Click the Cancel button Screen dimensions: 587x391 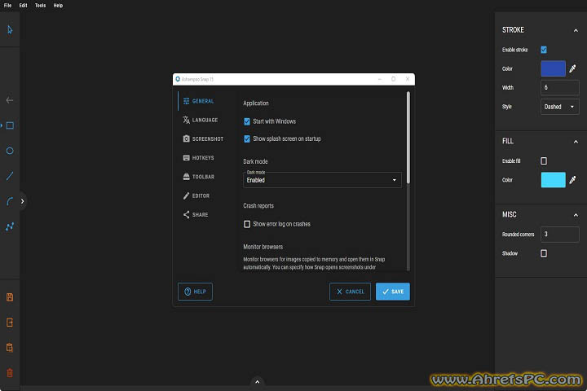click(350, 292)
